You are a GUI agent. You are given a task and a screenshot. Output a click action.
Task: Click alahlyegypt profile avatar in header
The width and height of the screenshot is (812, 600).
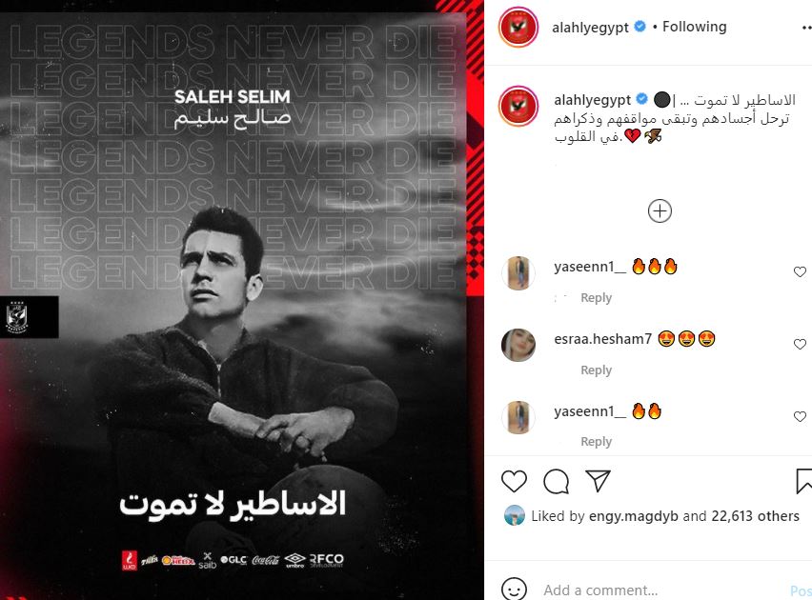[x=518, y=27]
